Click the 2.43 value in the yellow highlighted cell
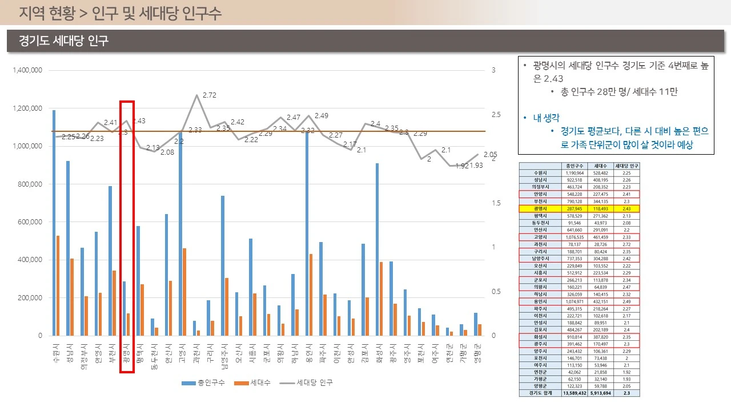The height and width of the screenshot is (411, 731). pyautogui.click(x=628, y=208)
